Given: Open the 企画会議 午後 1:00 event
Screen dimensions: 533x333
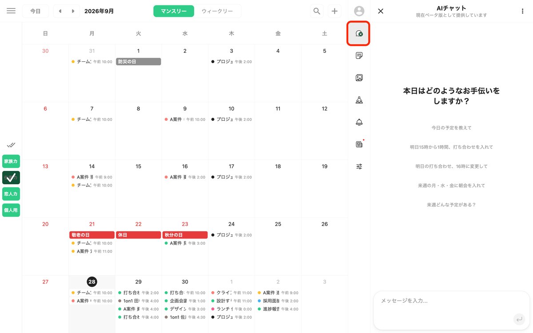Looking at the screenshot, I should 185,301.
